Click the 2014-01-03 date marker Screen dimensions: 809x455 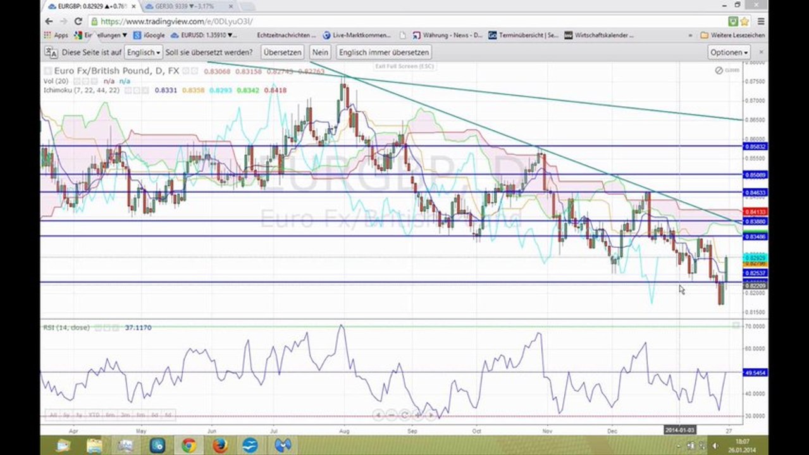(680, 430)
